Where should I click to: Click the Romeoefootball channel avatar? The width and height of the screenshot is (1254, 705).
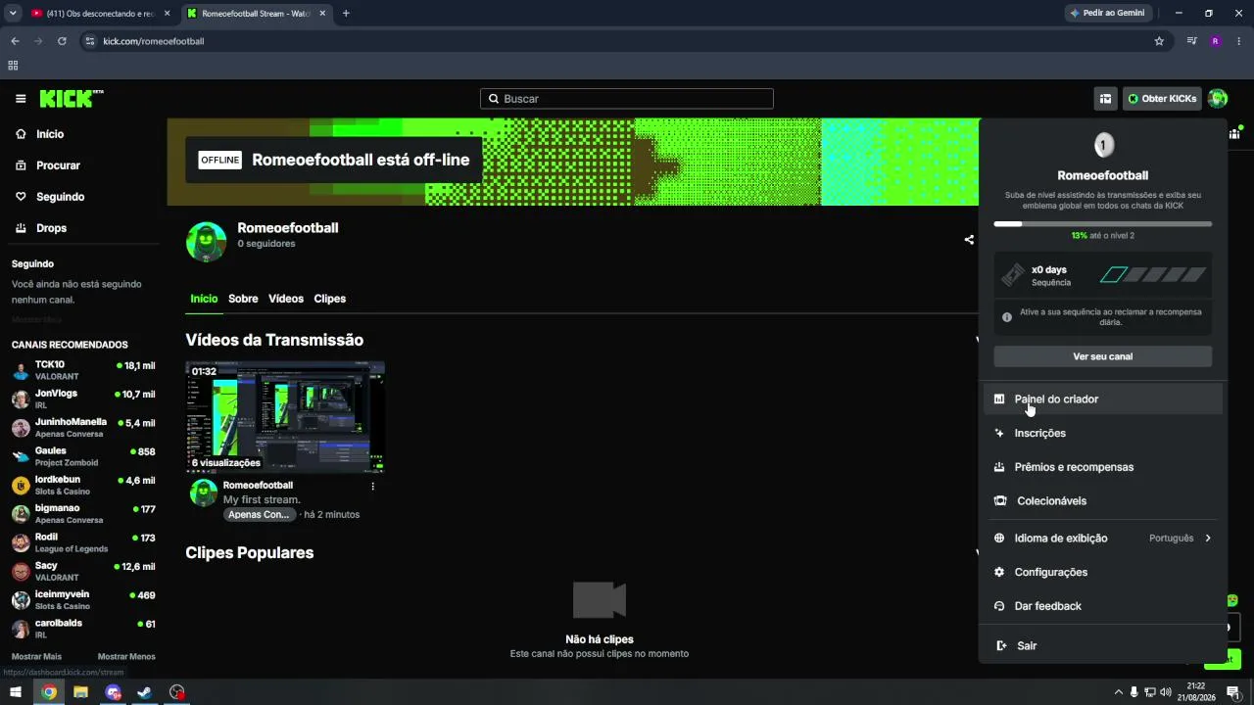tap(206, 242)
